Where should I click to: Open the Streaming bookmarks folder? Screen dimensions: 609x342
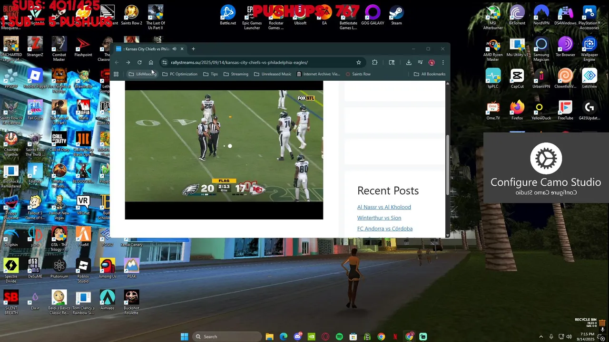(236, 74)
